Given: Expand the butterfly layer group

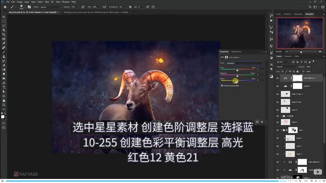Looking at the screenshot, I should (281, 116).
